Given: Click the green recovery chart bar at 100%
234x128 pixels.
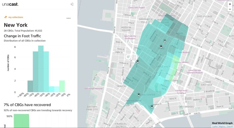Looking at the screenshot, I should [x=21, y=121].
